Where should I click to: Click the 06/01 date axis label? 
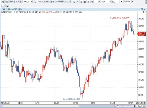click(x=57, y=103)
